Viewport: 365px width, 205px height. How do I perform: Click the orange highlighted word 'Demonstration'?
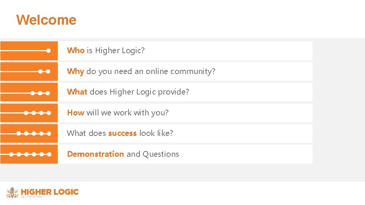pyautogui.click(x=95, y=154)
